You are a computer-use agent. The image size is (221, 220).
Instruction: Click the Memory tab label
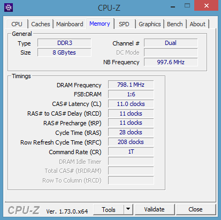(100, 24)
